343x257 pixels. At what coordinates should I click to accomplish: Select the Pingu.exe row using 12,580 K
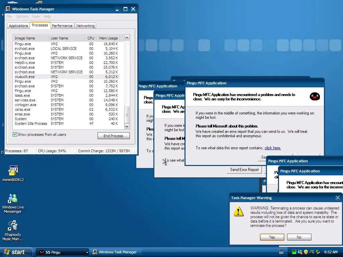click(67, 91)
